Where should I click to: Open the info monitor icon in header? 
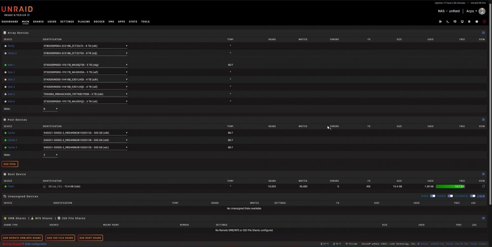(462, 22)
